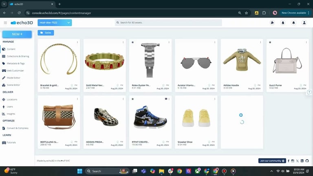The height and width of the screenshot is (176, 313).
Task: Toggle bookmark icon on BERTULUNG card
Action: (72, 142)
